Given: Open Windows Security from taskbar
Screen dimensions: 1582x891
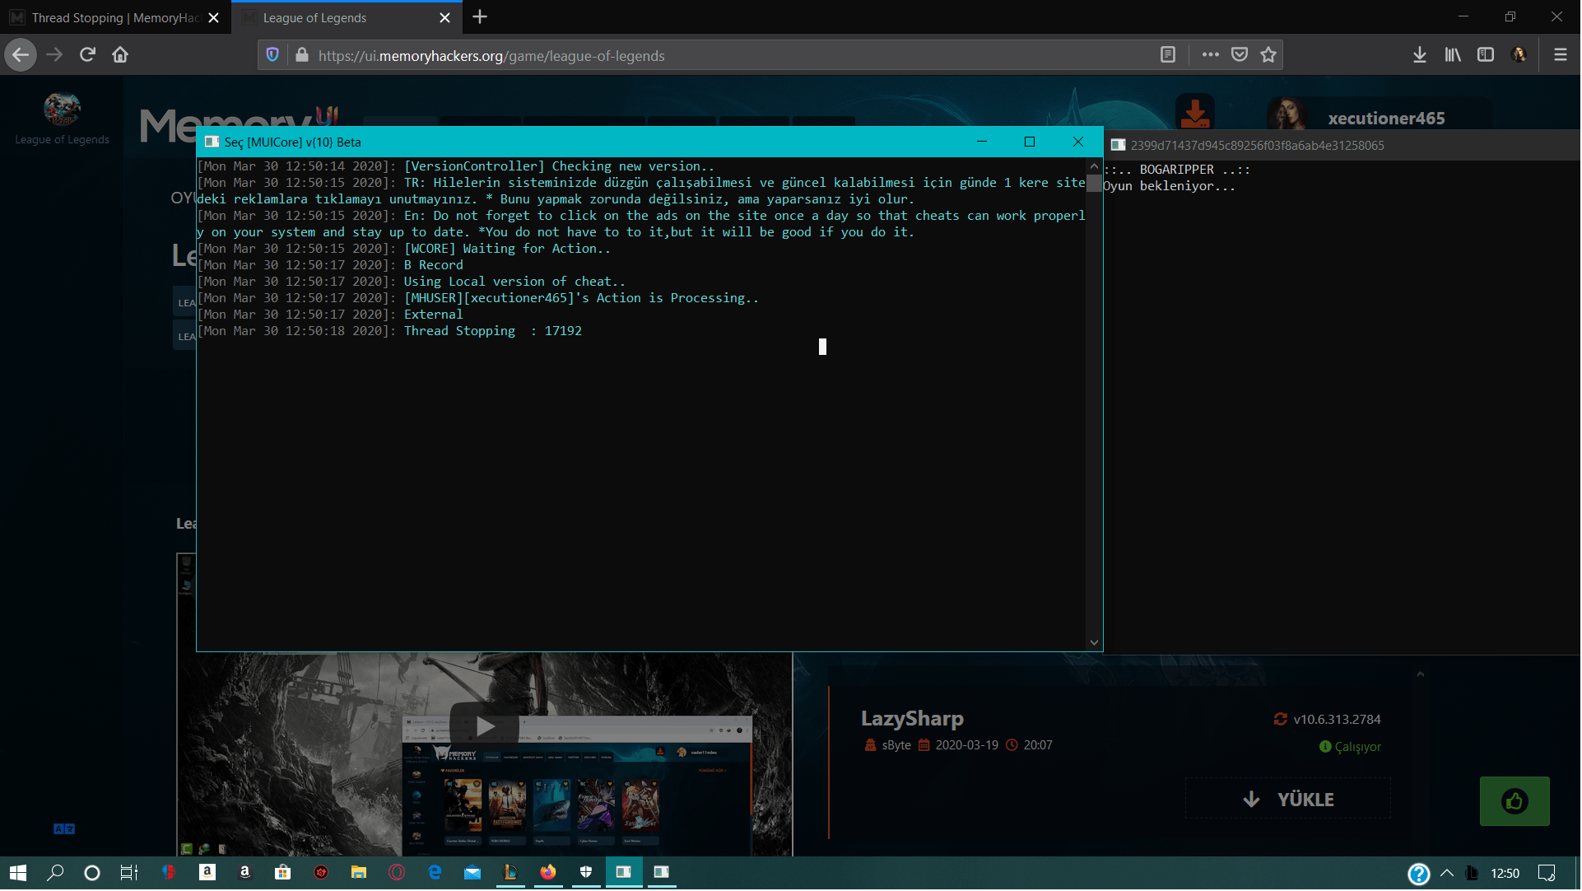Looking at the screenshot, I should (586, 873).
